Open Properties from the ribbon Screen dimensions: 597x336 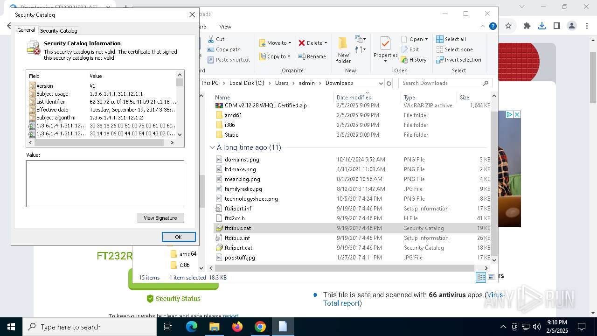[x=385, y=47]
